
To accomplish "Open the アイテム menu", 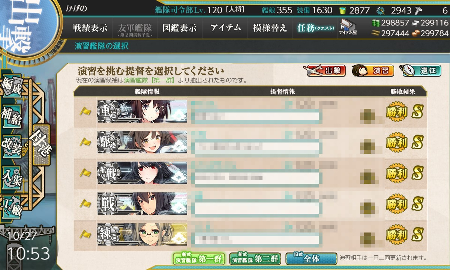I will pos(225,28).
